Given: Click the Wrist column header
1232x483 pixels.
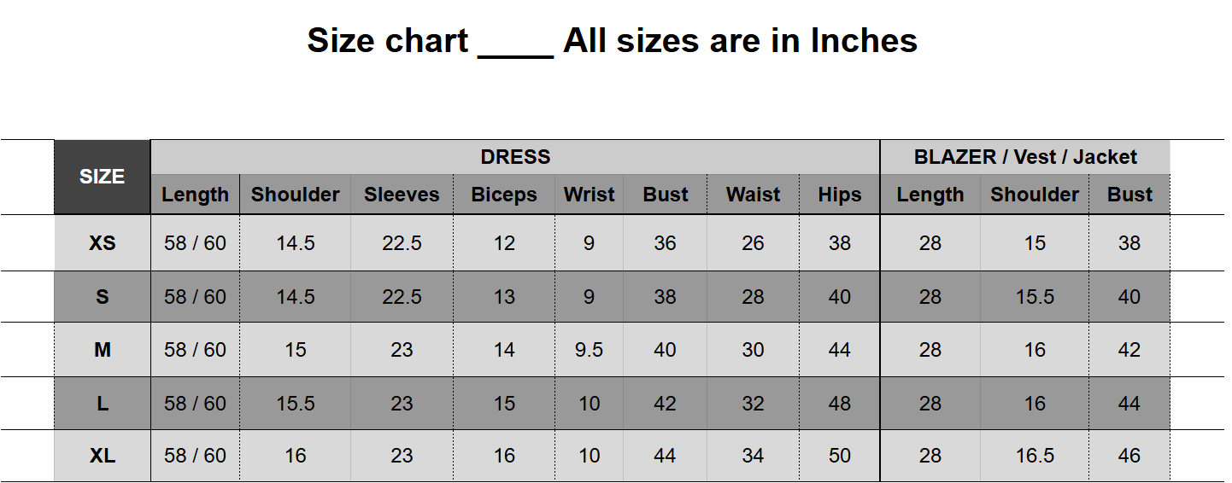Looking at the screenshot, I should click(x=589, y=195).
